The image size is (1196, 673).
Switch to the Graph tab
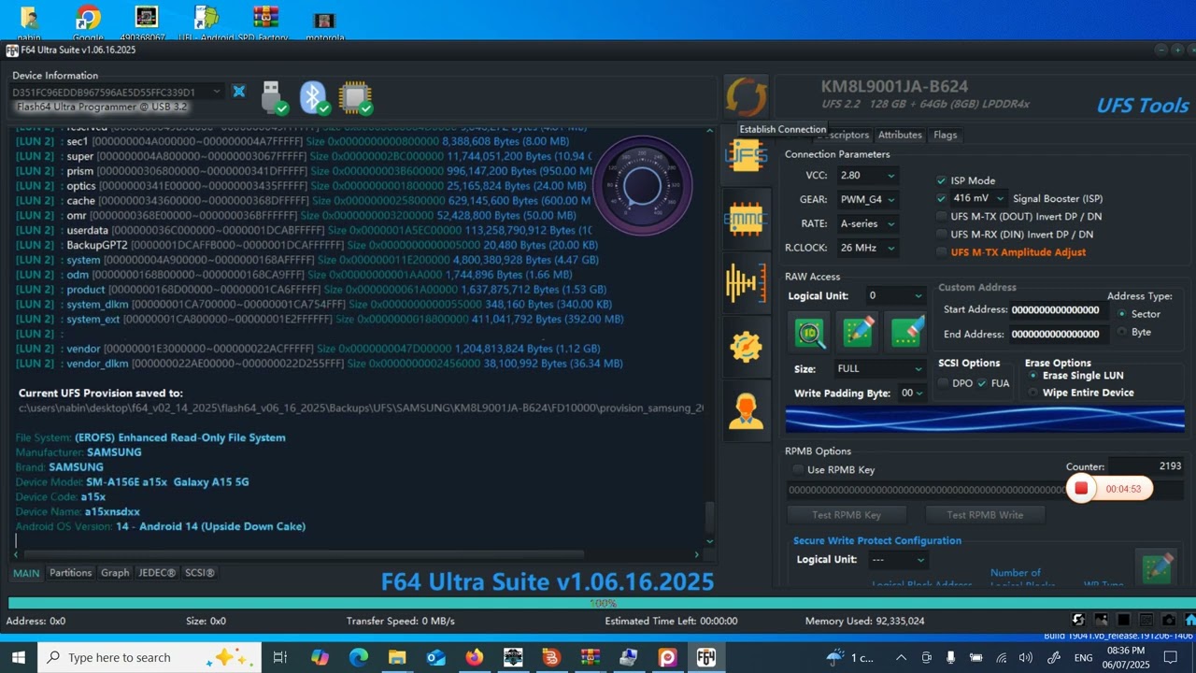coord(115,573)
